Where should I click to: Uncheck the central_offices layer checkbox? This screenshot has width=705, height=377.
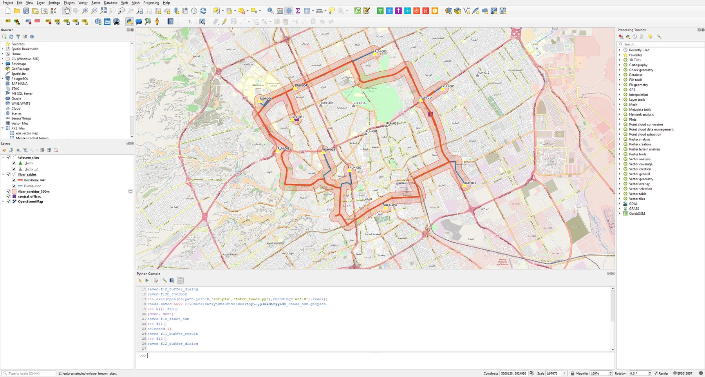[9, 197]
